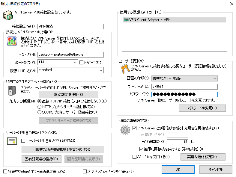Click the ホスト名 input field
236x177 pixels.
(70, 55)
